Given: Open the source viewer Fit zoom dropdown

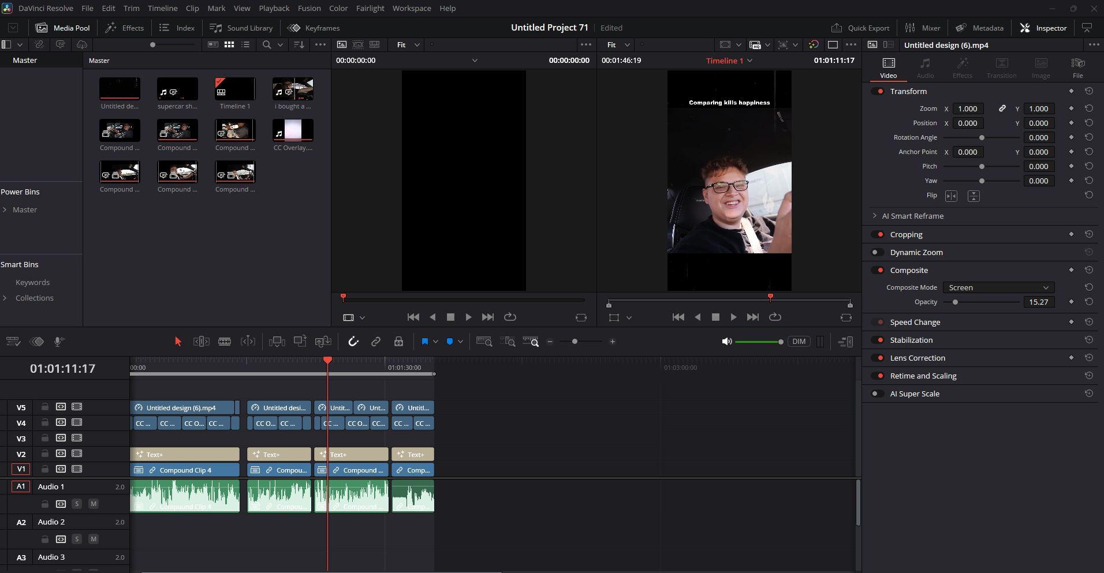Looking at the screenshot, I should click(408, 44).
